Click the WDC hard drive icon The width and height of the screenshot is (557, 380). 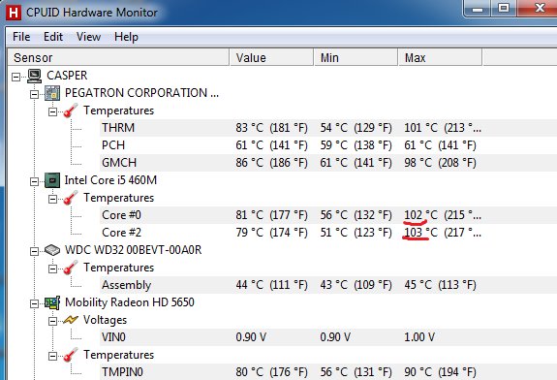pos(52,250)
